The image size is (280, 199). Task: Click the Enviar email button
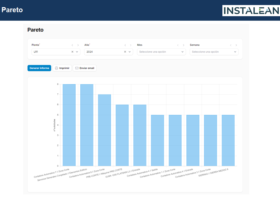tap(85, 68)
